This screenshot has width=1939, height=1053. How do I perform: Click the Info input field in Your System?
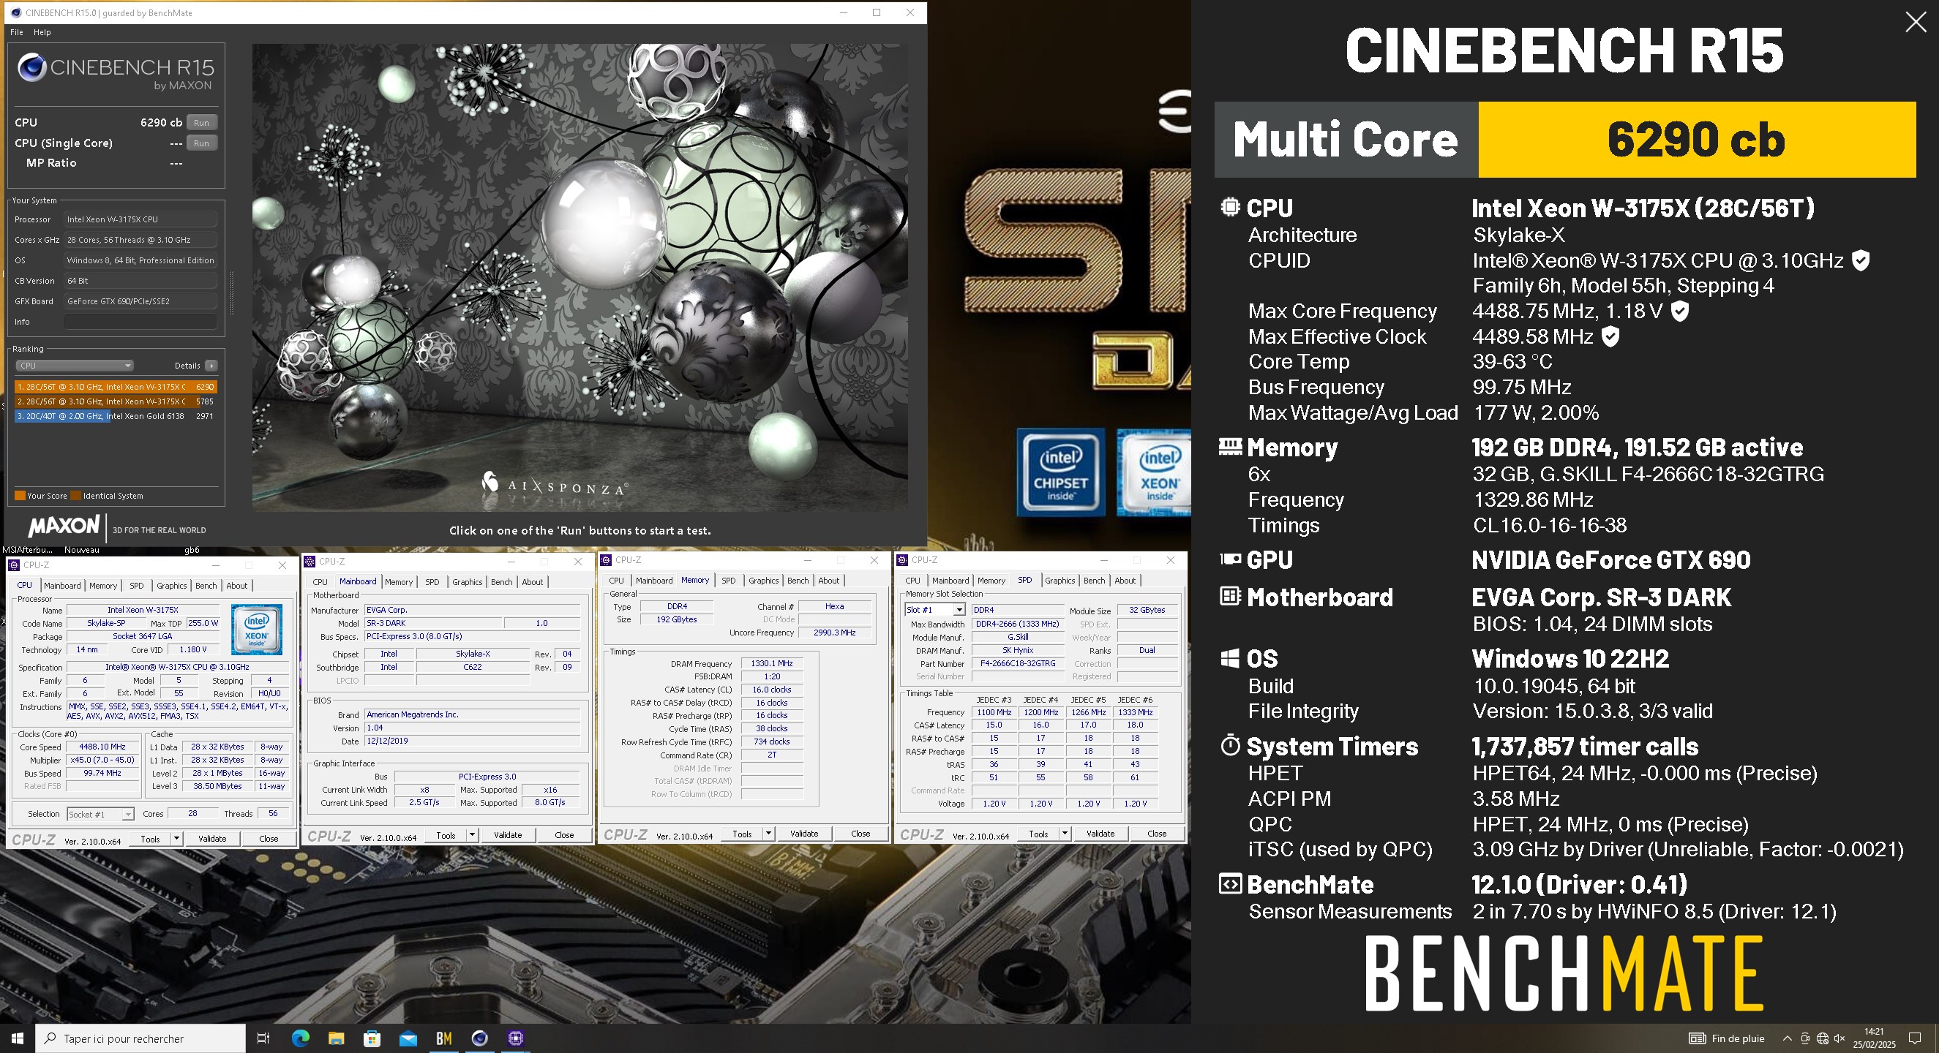coord(140,322)
